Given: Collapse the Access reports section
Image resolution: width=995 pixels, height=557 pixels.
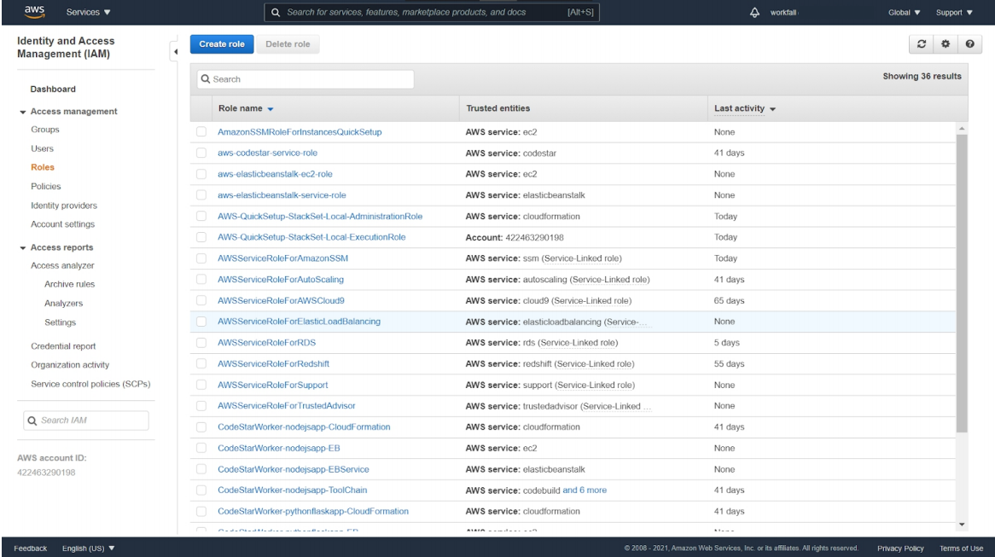Looking at the screenshot, I should click(23, 248).
